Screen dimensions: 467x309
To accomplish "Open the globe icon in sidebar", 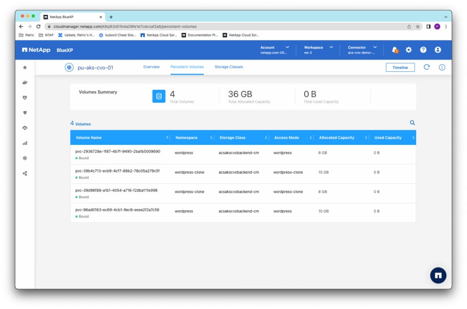I will click(25, 158).
